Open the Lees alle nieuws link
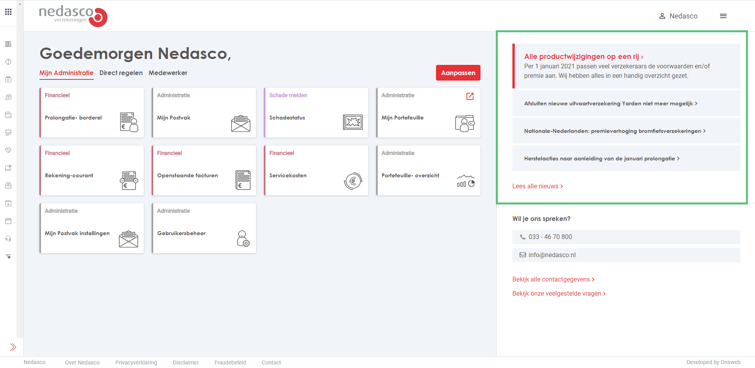The width and height of the screenshot is (755, 368). point(538,186)
